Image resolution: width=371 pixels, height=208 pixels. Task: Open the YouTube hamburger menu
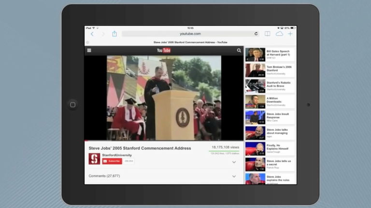[89, 50]
